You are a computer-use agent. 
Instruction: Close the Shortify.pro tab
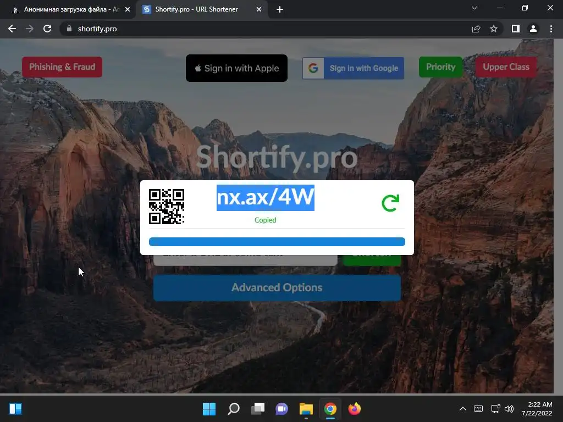(259, 9)
